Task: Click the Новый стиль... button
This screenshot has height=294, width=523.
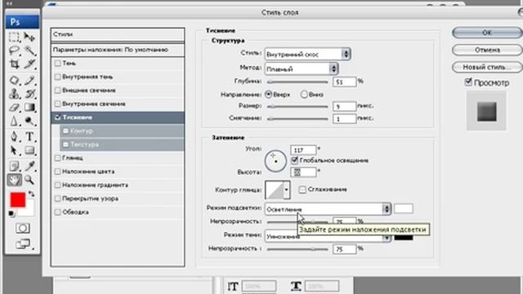Action: coord(487,67)
